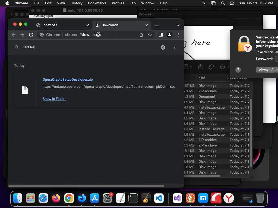
Task: Select the Downloads tab
Action: click(x=121, y=25)
